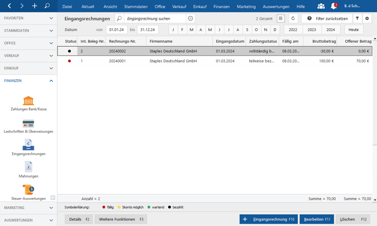Open the Verkauf menu
Viewport: 377px width, 226px height.
179,7
